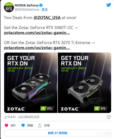Click the 回复 reply label
The height and width of the screenshot is (139, 114).
(30, 125)
